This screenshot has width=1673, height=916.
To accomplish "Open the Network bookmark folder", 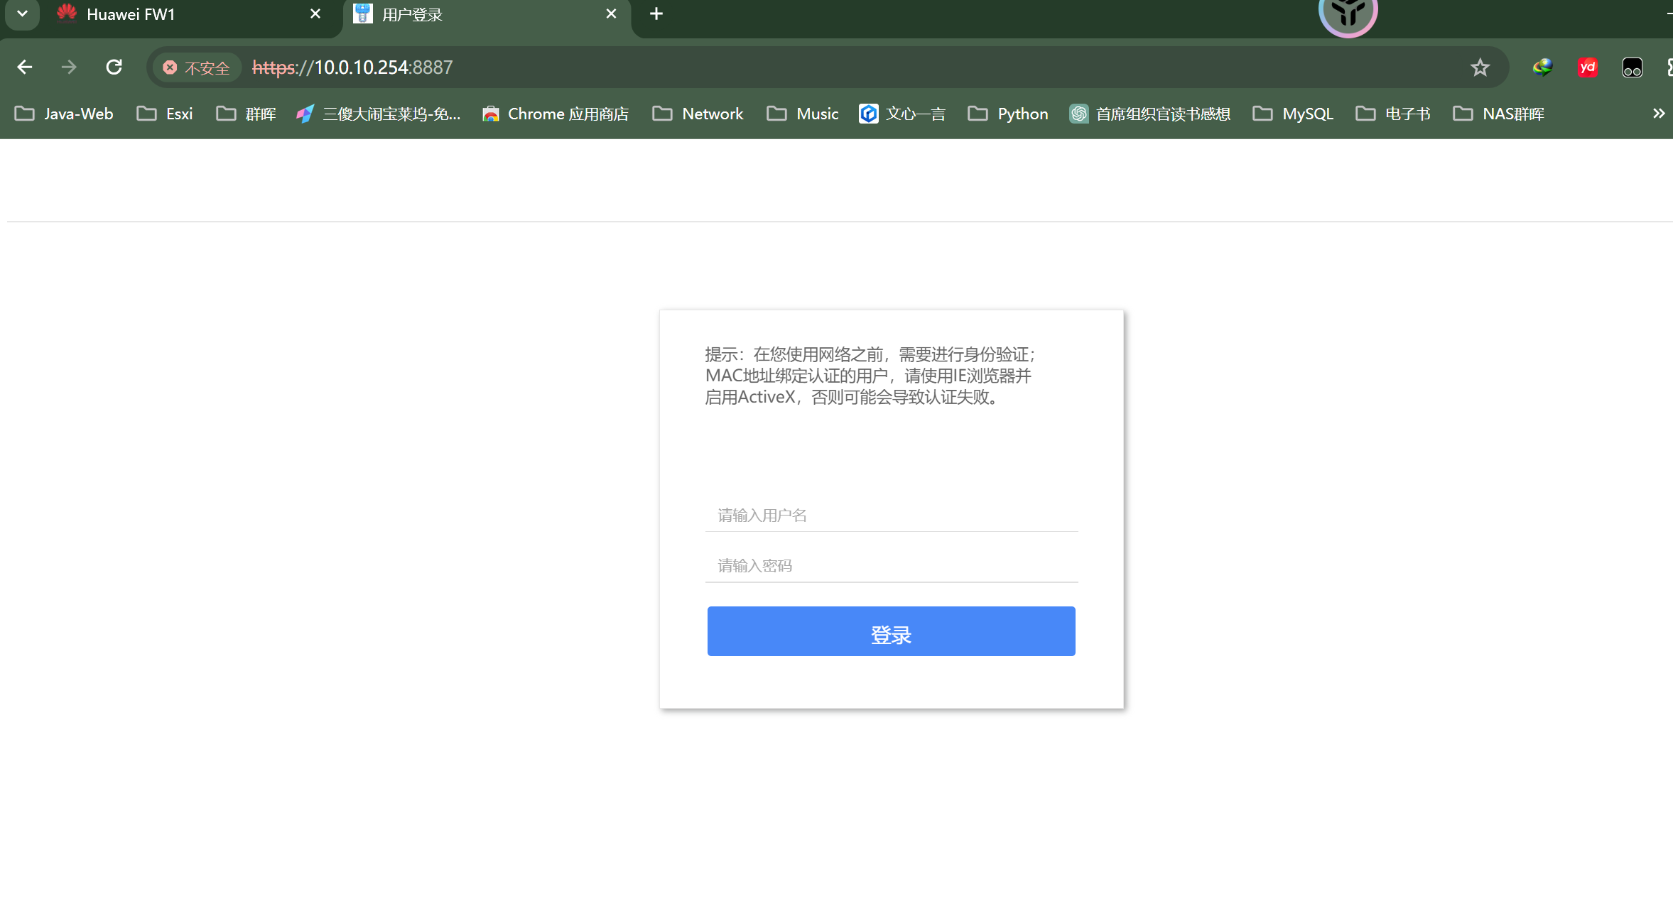I will click(x=698, y=114).
